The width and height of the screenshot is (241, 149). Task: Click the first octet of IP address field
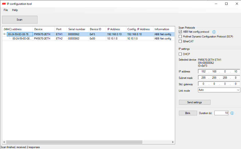[204, 71]
